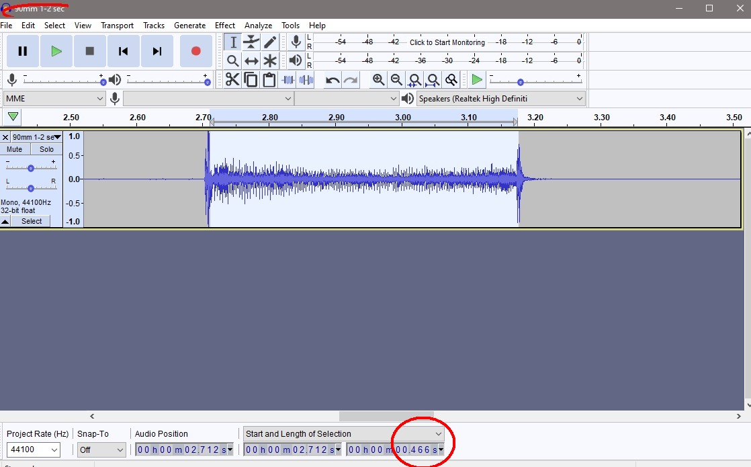Click to Start Monitoring in record meter

click(447, 42)
